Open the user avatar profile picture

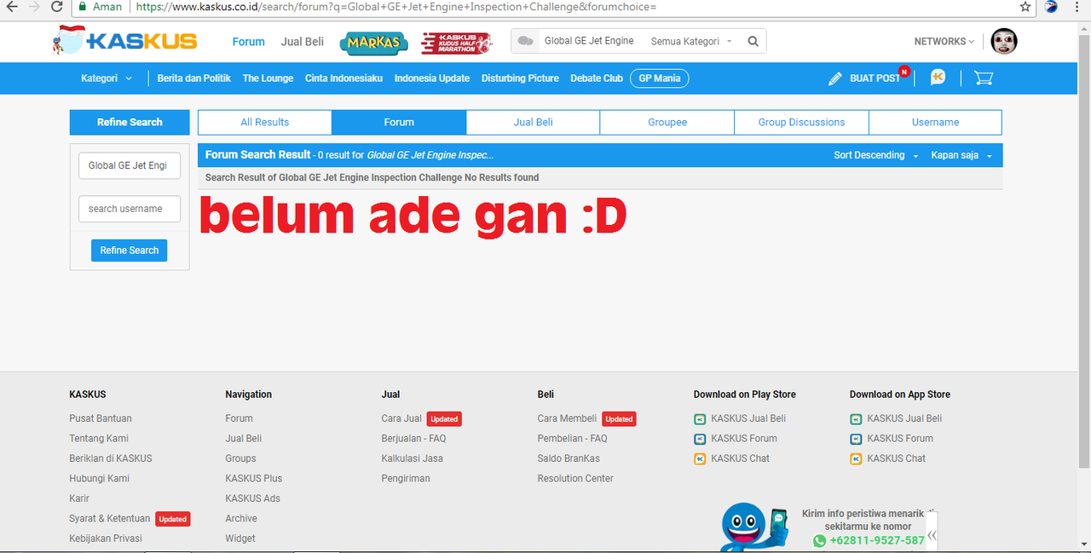click(x=1004, y=41)
